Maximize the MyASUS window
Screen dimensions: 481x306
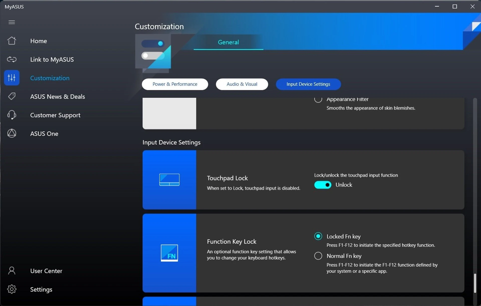pyautogui.click(x=455, y=6)
